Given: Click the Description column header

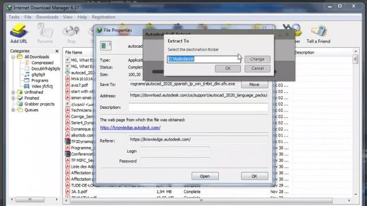Looking at the screenshot, I should [304, 52].
